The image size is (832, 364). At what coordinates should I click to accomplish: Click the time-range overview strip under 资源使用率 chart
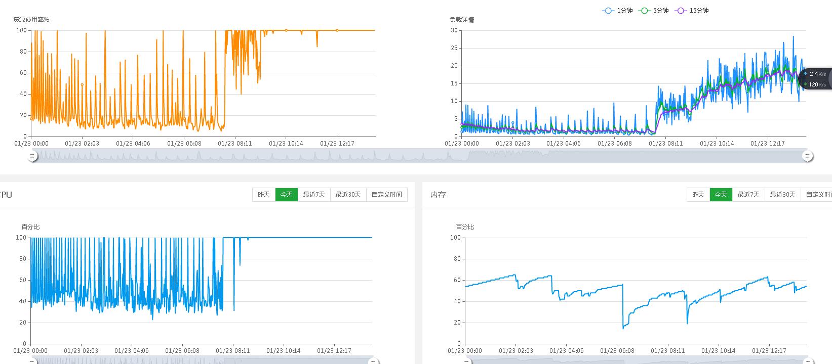click(420, 156)
